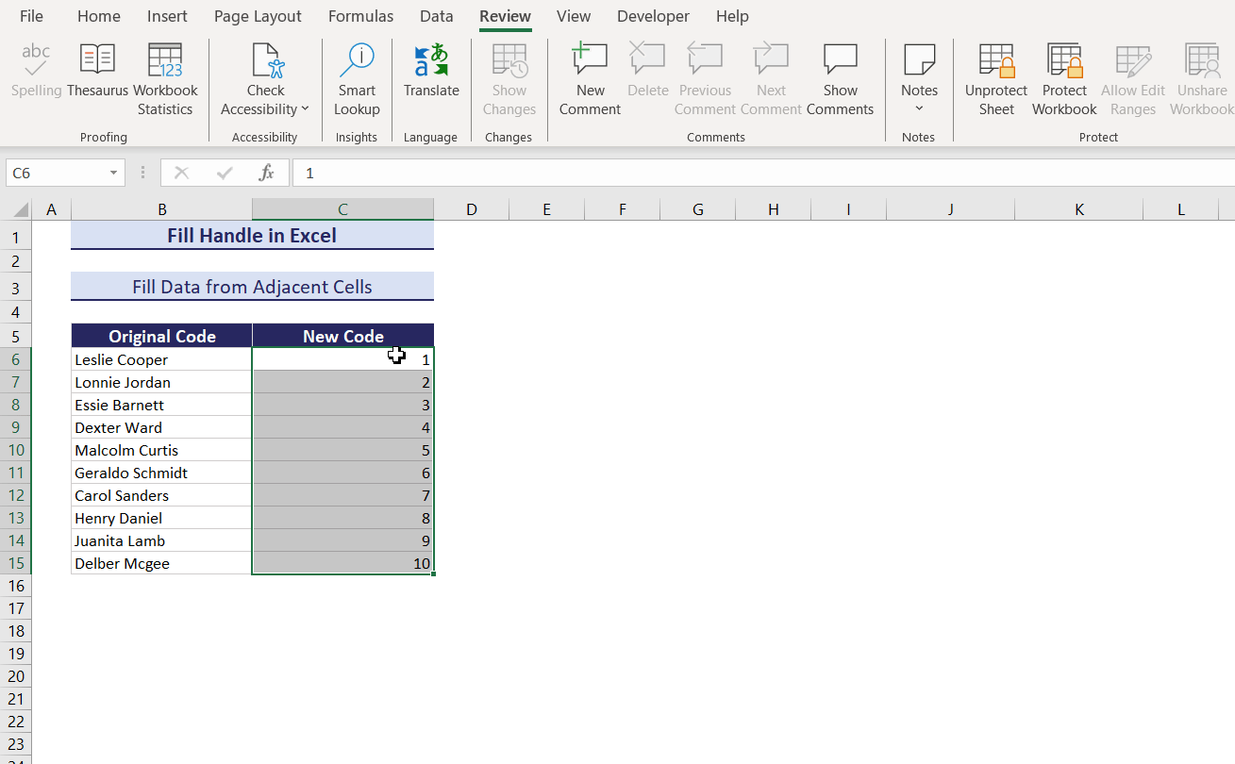Screen dimensions: 1235x764
Task: View Workbook Statistics
Action: point(165,75)
